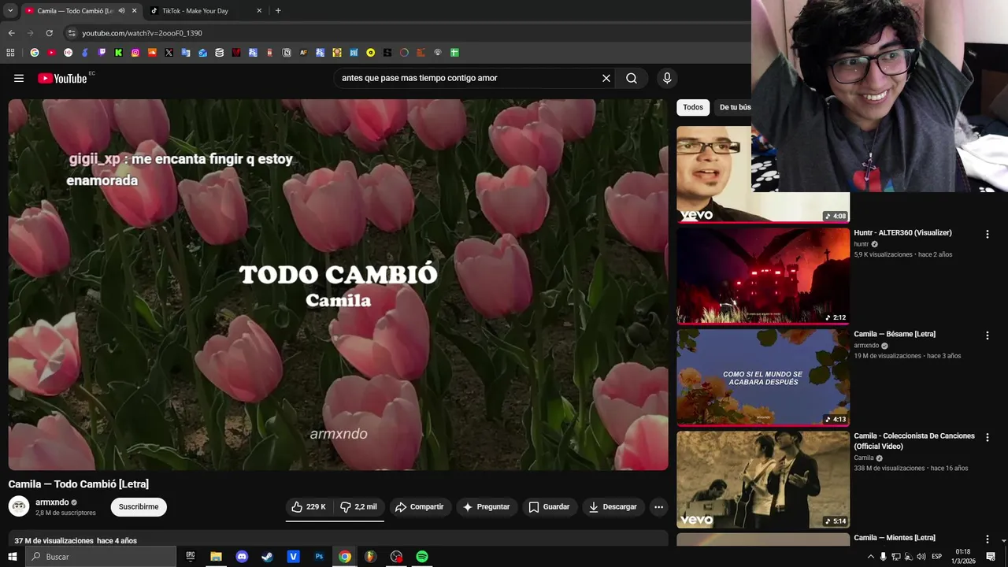1008x567 pixels.
Task: Open the Twitch bookmark
Action: (102, 53)
